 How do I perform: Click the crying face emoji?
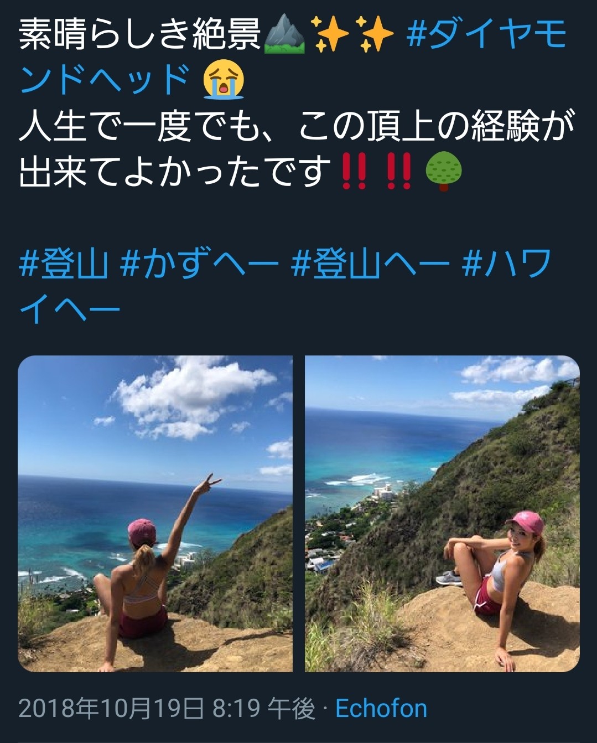tap(224, 80)
